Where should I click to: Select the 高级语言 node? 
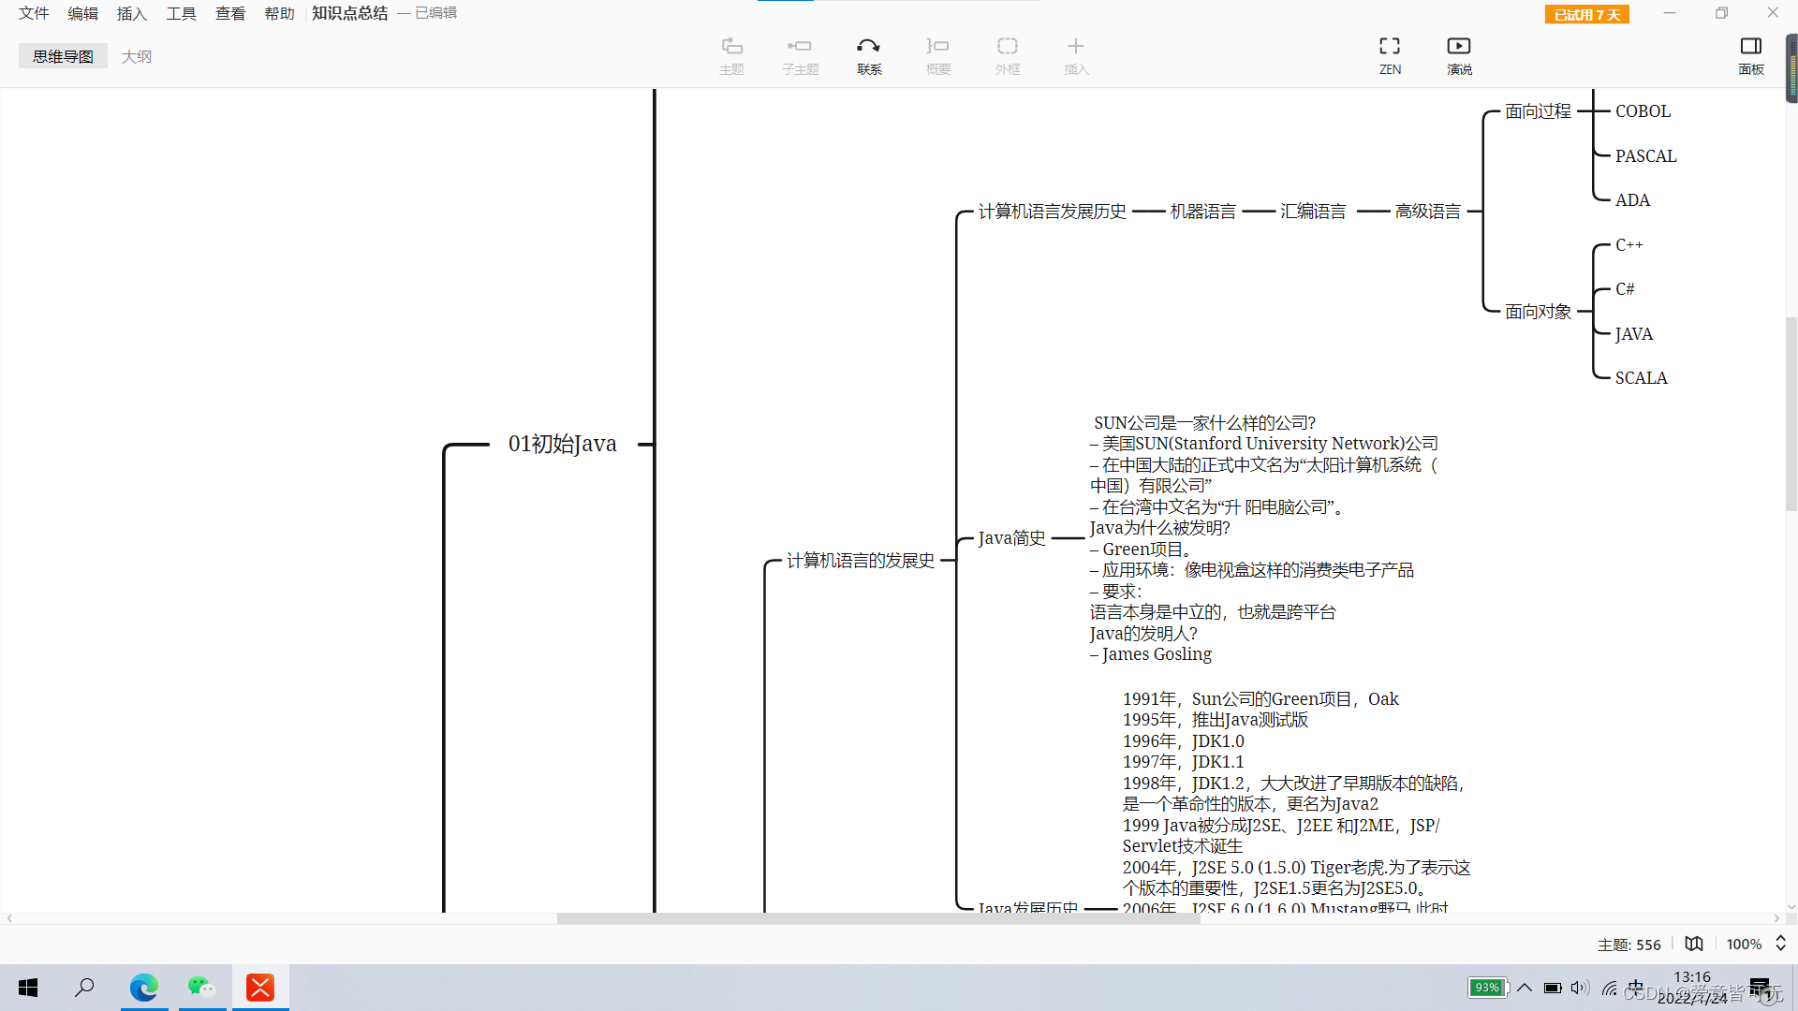point(1428,212)
